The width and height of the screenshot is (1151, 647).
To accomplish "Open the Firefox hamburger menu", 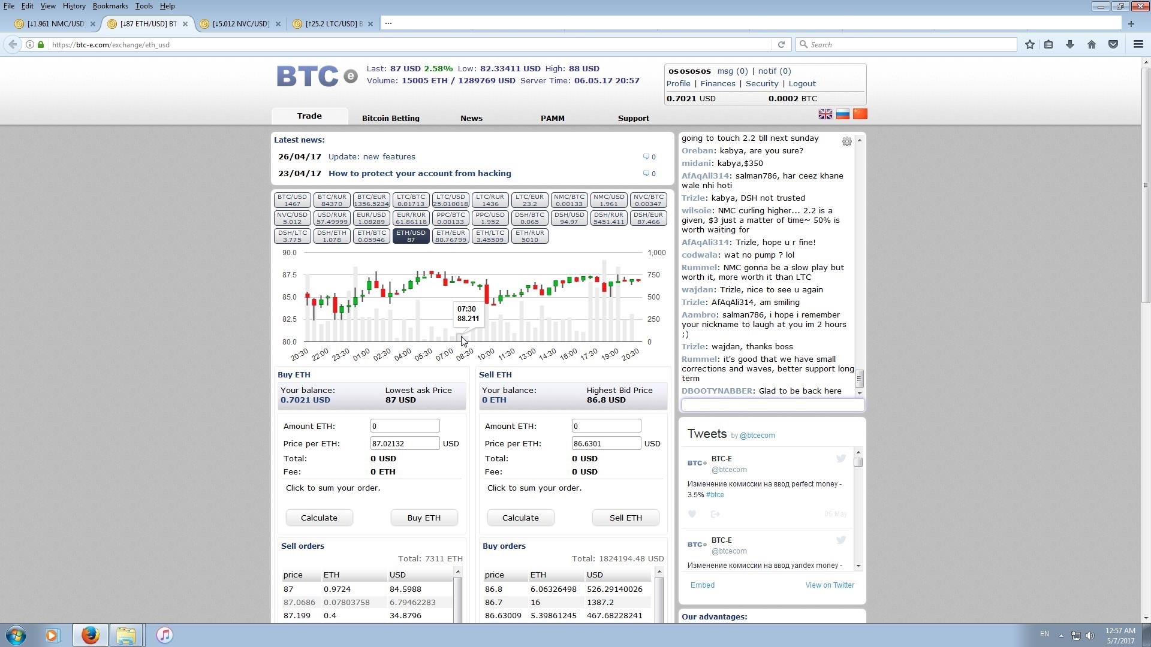I will click(1138, 45).
